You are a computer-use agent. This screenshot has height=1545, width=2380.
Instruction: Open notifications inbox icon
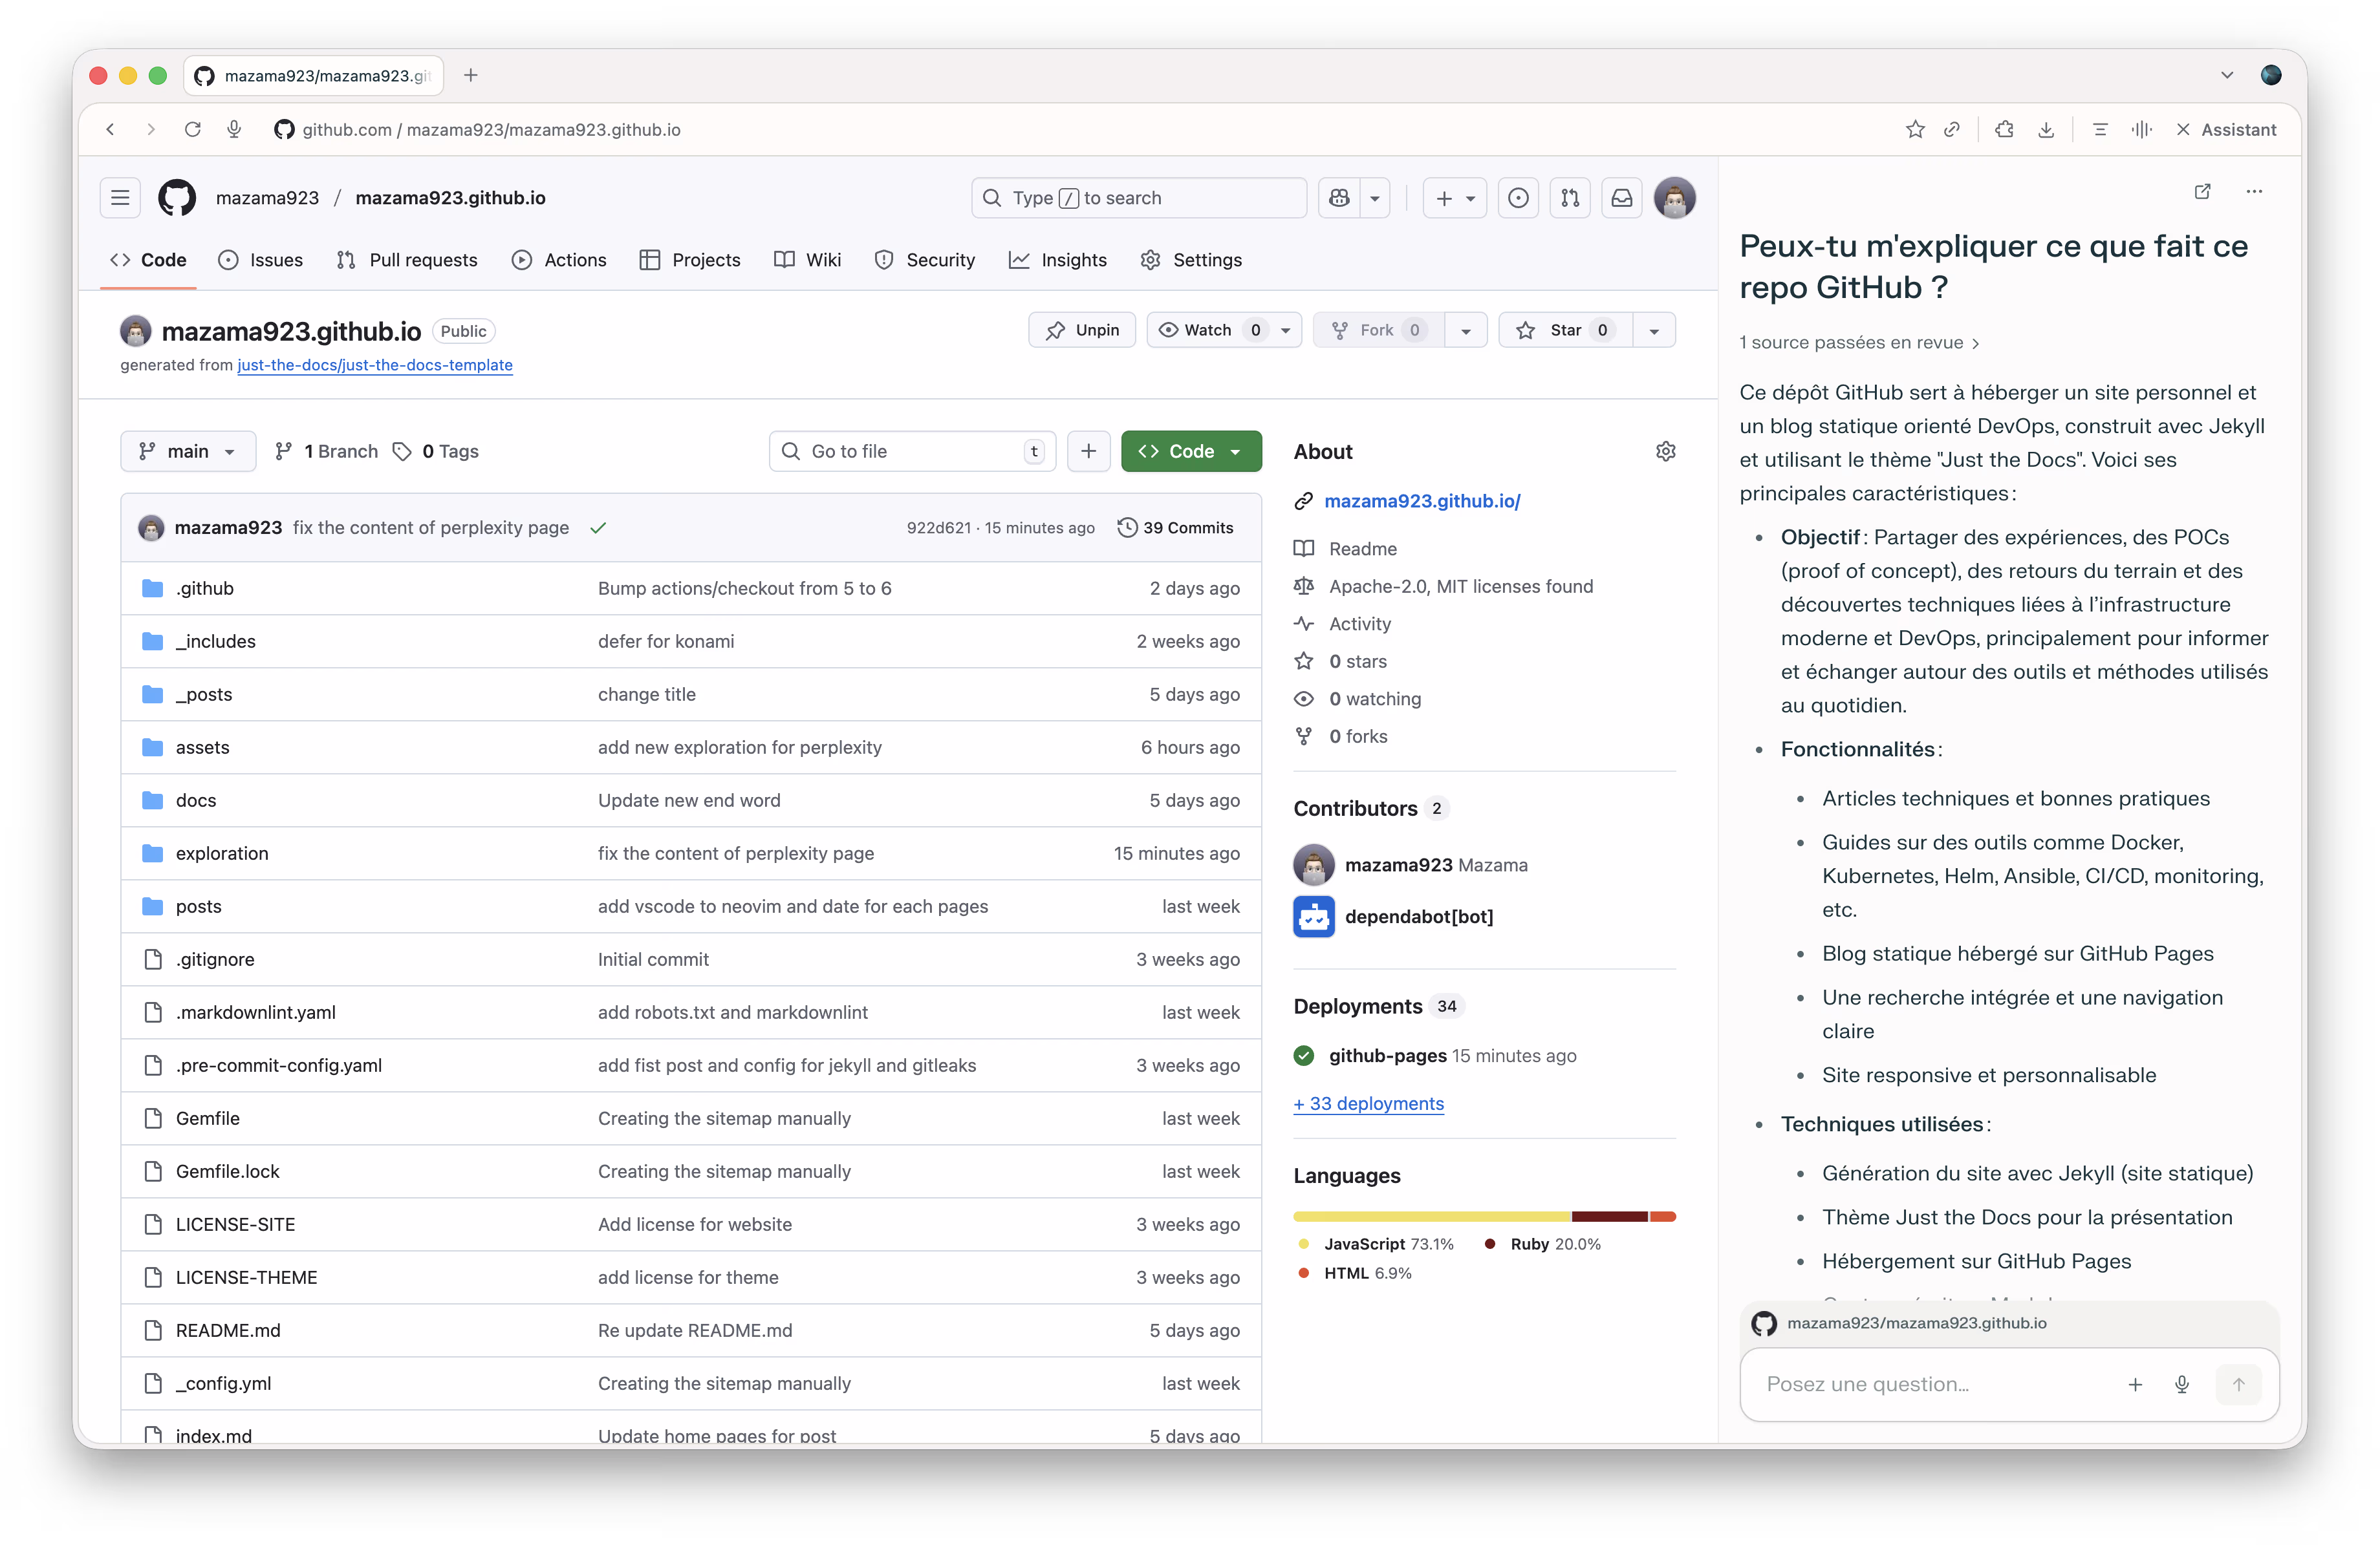1622,198
